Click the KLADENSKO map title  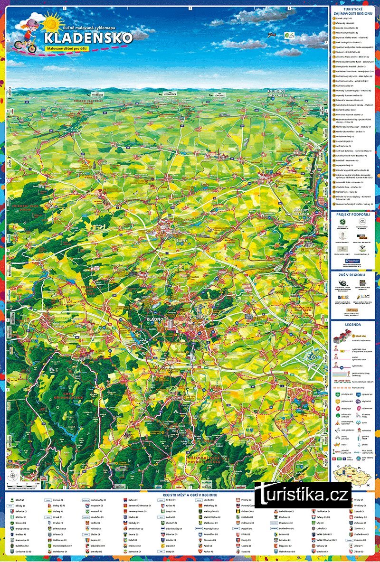pyautogui.click(x=86, y=38)
